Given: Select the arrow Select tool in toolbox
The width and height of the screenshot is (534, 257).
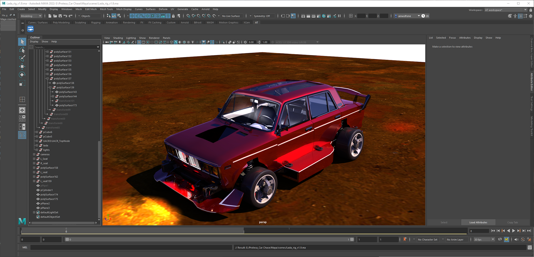Looking at the screenshot, I should (22, 42).
